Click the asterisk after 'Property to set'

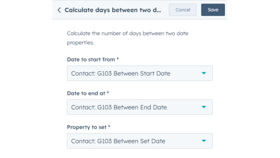click(x=109, y=127)
